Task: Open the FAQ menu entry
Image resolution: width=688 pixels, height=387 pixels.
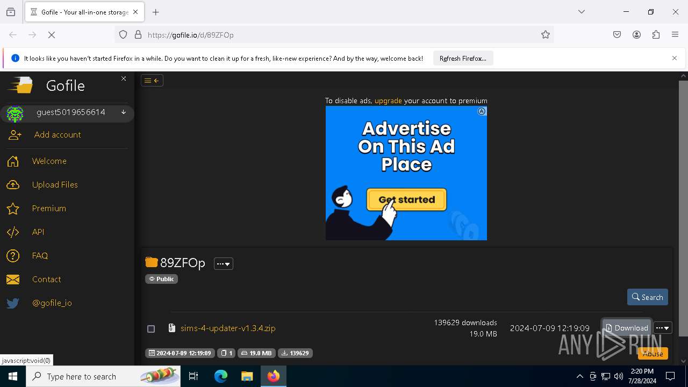Action: pos(40,256)
